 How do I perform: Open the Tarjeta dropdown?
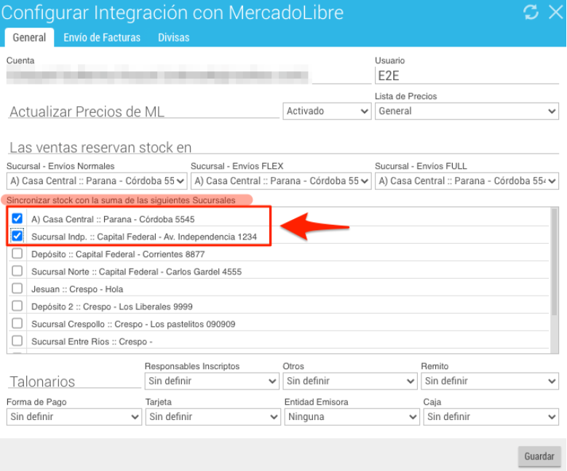point(213,417)
